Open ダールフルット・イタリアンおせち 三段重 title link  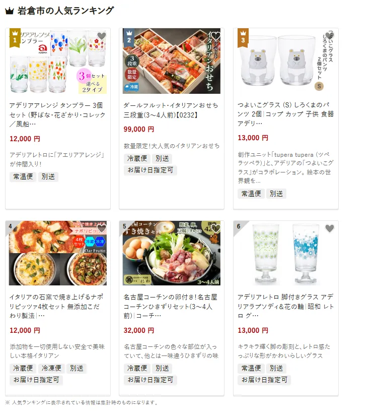point(171,110)
